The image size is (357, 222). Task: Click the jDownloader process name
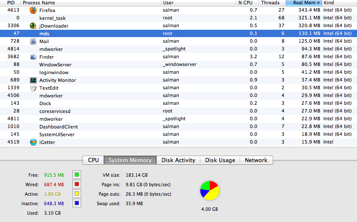click(x=54, y=26)
